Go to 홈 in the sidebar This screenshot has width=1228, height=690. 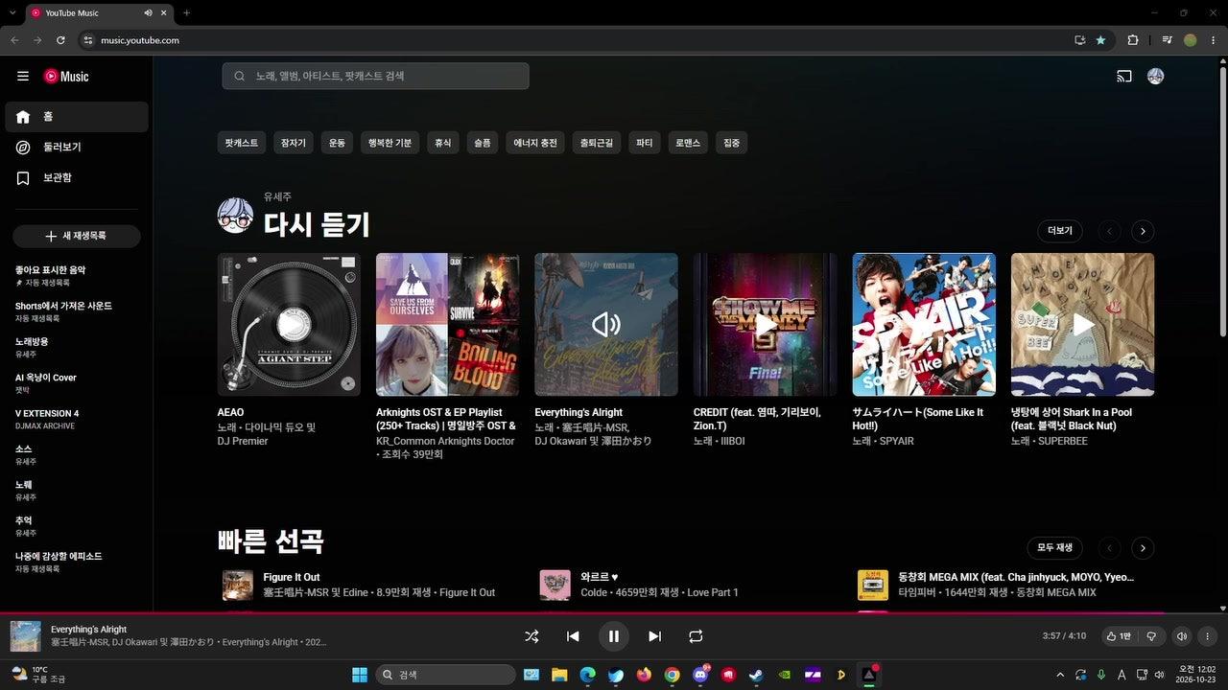coord(77,117)
